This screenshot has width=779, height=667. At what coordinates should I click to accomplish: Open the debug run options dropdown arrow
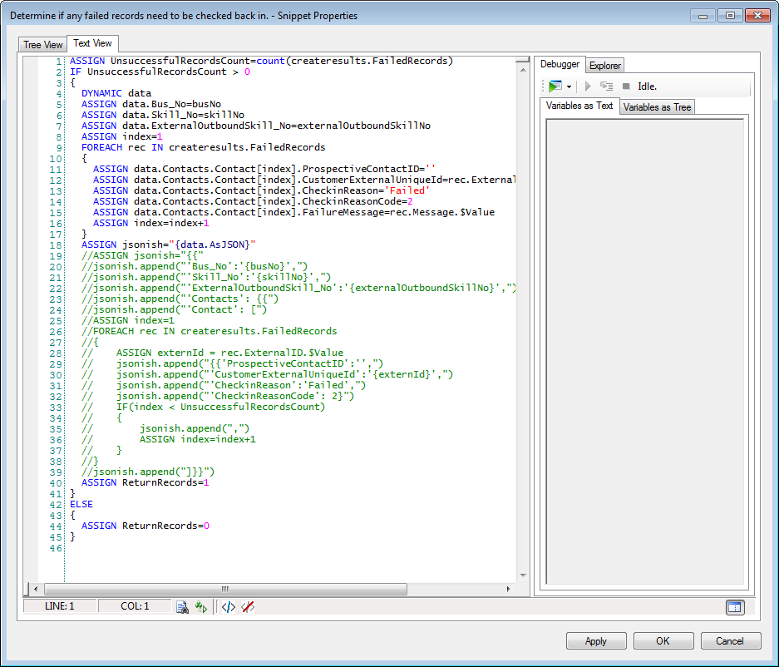(569, 86)
